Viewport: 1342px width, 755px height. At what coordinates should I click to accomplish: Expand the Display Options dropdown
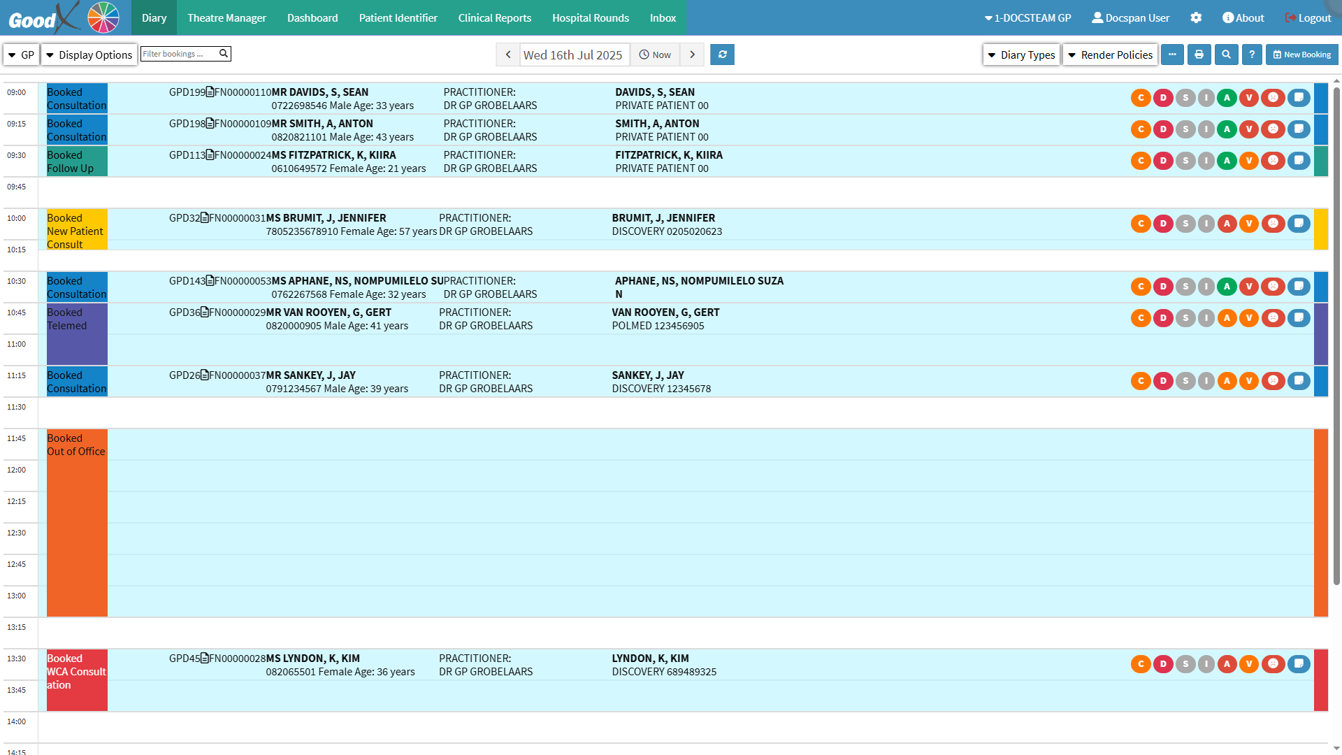point(89,55)
